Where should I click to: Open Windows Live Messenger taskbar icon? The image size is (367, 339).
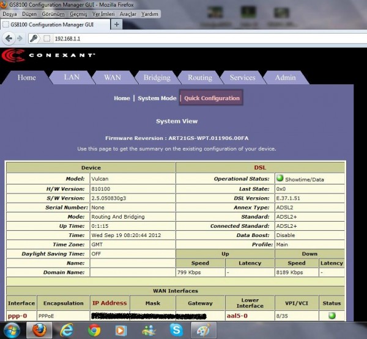click(149, 330)
